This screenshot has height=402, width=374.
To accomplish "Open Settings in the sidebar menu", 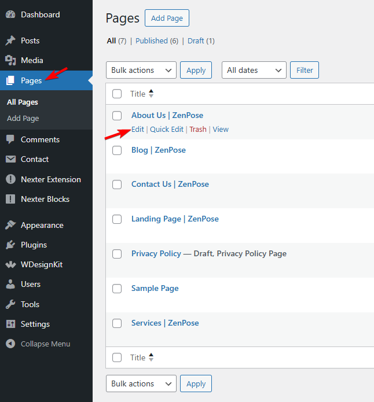I will click(35, 324).
